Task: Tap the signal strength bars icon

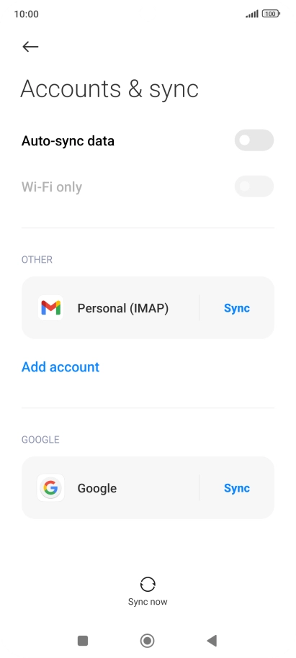Action: 252,14
